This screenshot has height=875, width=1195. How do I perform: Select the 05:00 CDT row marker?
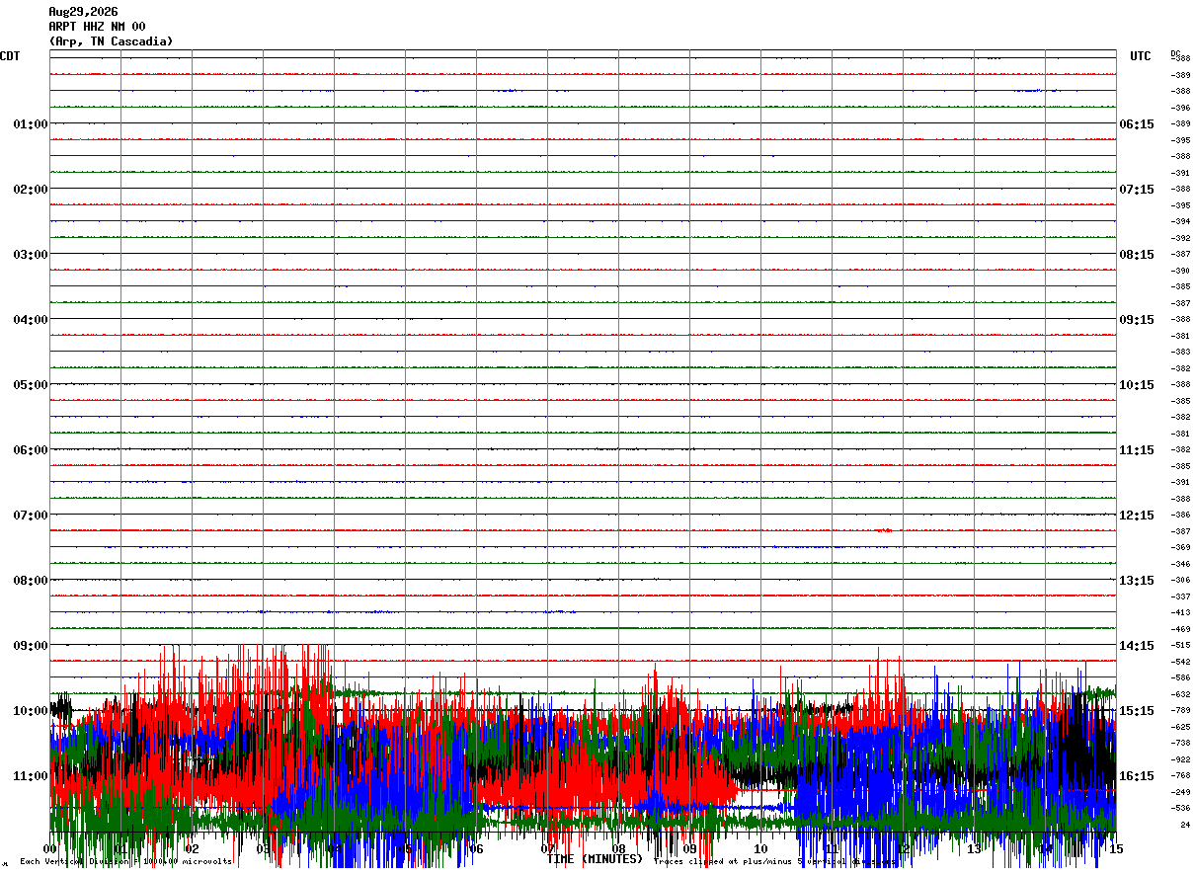30,385
